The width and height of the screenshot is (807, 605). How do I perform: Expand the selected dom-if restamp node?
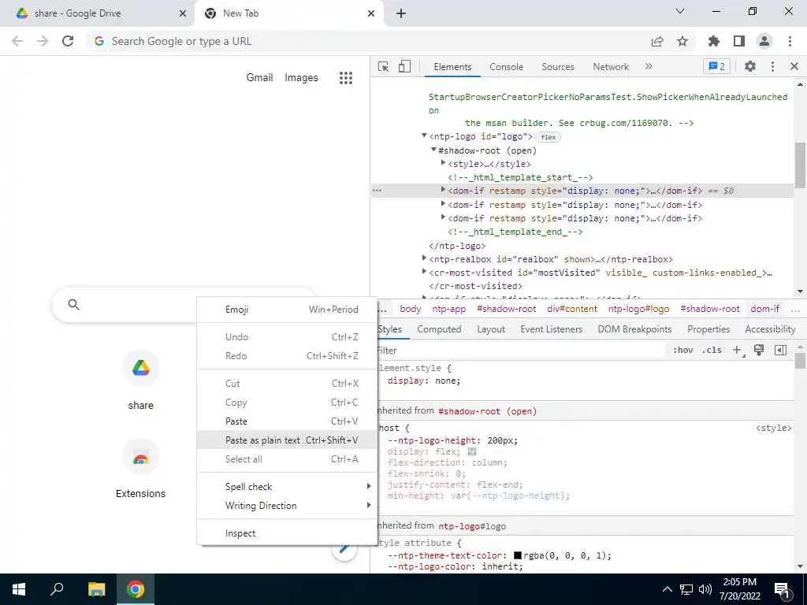(443, 190)
